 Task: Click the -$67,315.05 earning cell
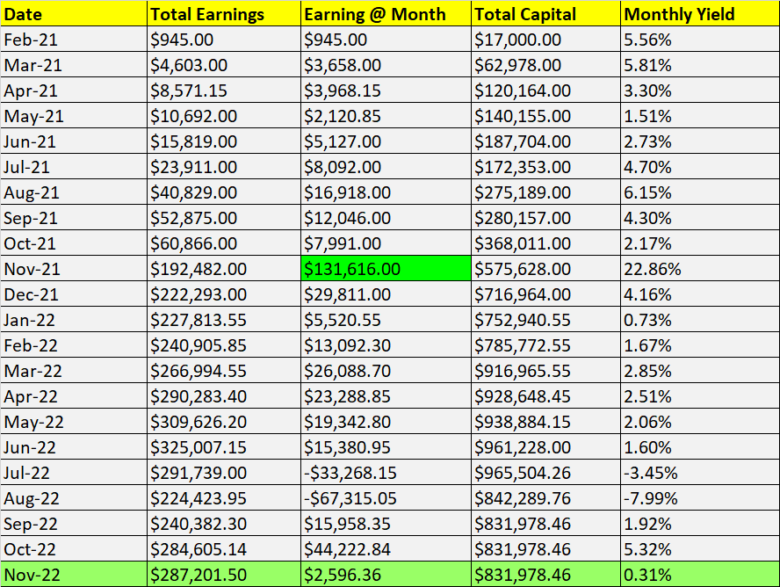(x=386, y=498)
